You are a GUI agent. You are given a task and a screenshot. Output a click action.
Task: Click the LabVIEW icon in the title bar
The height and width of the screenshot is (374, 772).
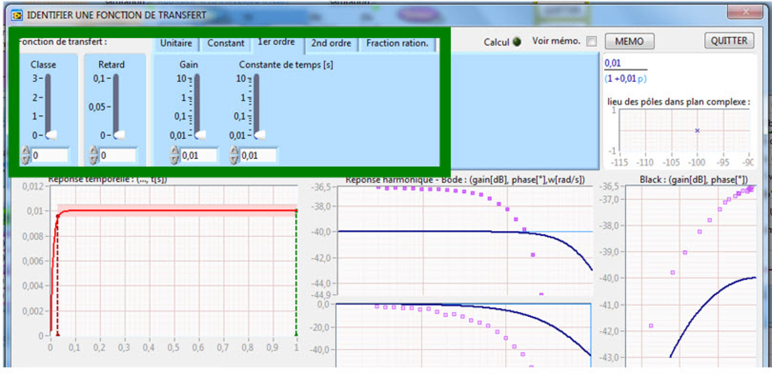(x=17, y=16)
